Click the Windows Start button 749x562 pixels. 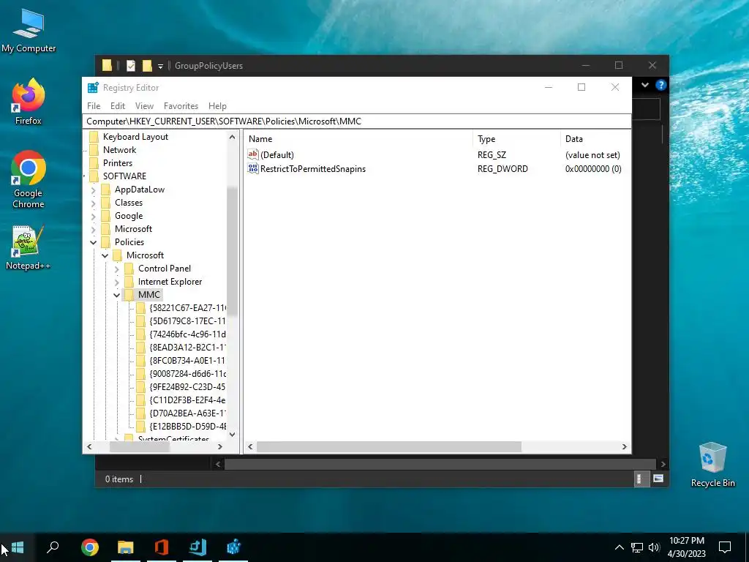click(x=18, y=547)
